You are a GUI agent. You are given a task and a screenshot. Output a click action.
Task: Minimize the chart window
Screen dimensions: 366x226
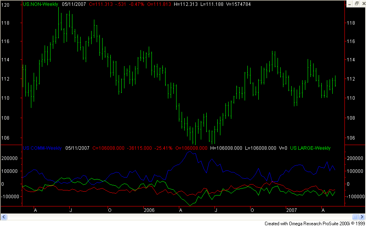pyautogui.click(x=350, y=4)
